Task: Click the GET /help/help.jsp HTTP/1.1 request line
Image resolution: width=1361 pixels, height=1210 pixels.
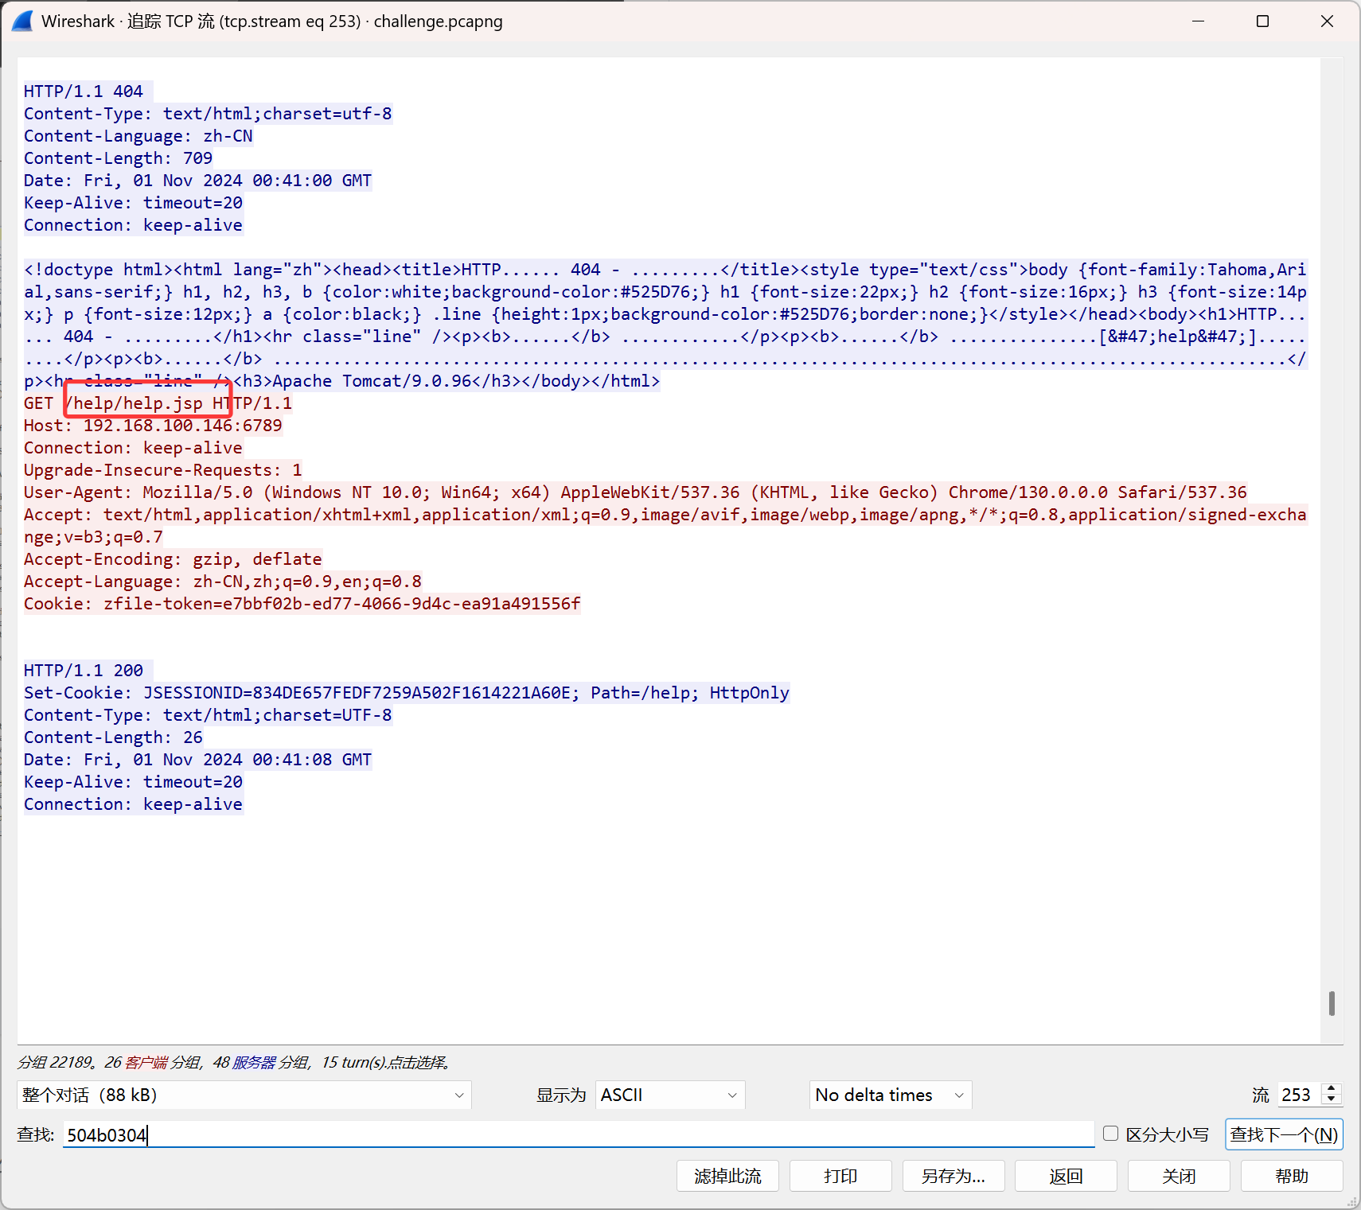Action: tap(158, 403)
